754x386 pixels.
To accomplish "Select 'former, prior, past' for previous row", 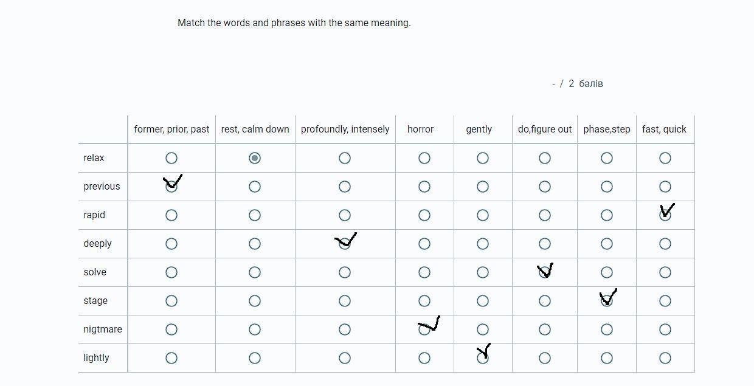I will (171, 187).
